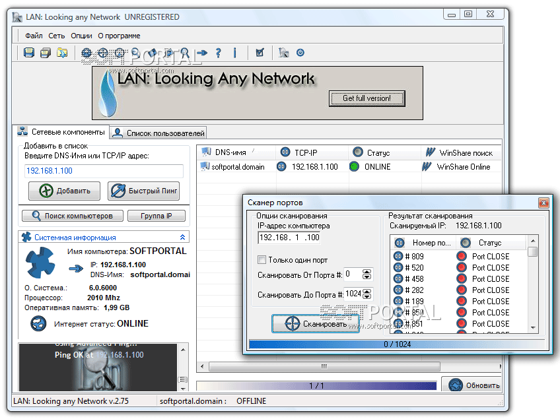This screenshot has width=560, height=419.
Task: Click the Добавить button
Action: 64,191
